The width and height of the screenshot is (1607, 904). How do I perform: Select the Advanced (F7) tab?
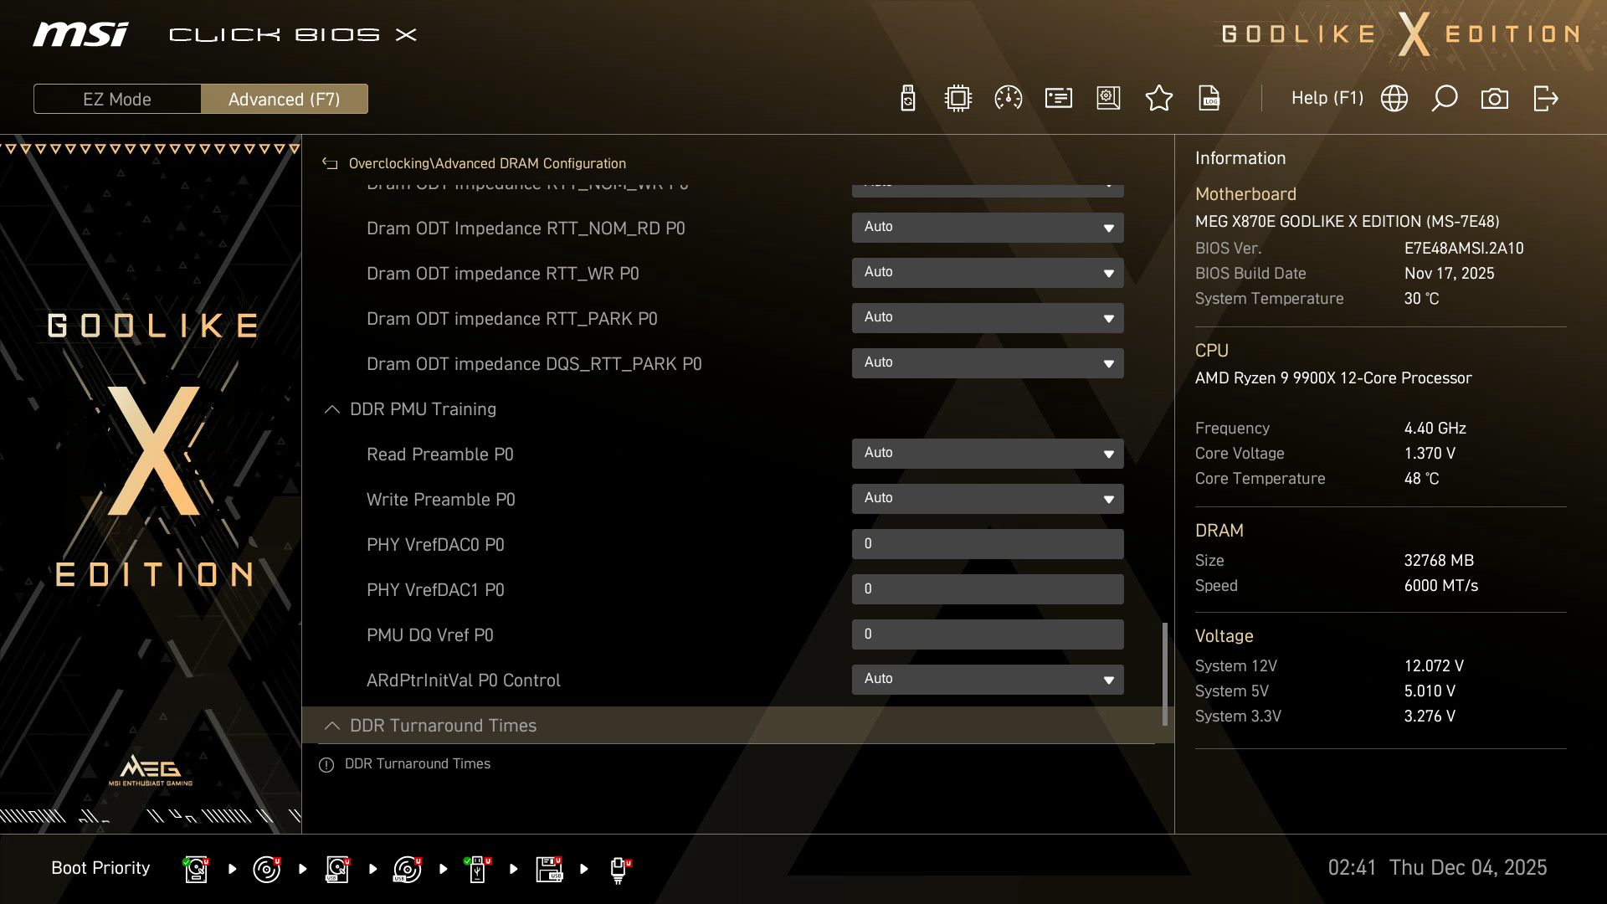tap(284, 99)
